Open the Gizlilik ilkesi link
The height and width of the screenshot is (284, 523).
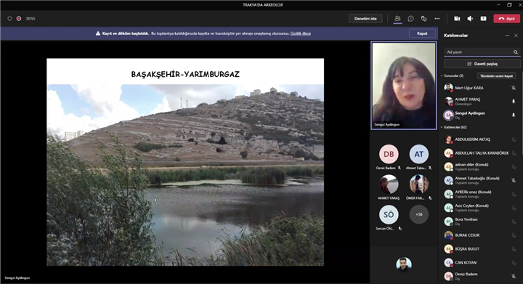(301, 33)
